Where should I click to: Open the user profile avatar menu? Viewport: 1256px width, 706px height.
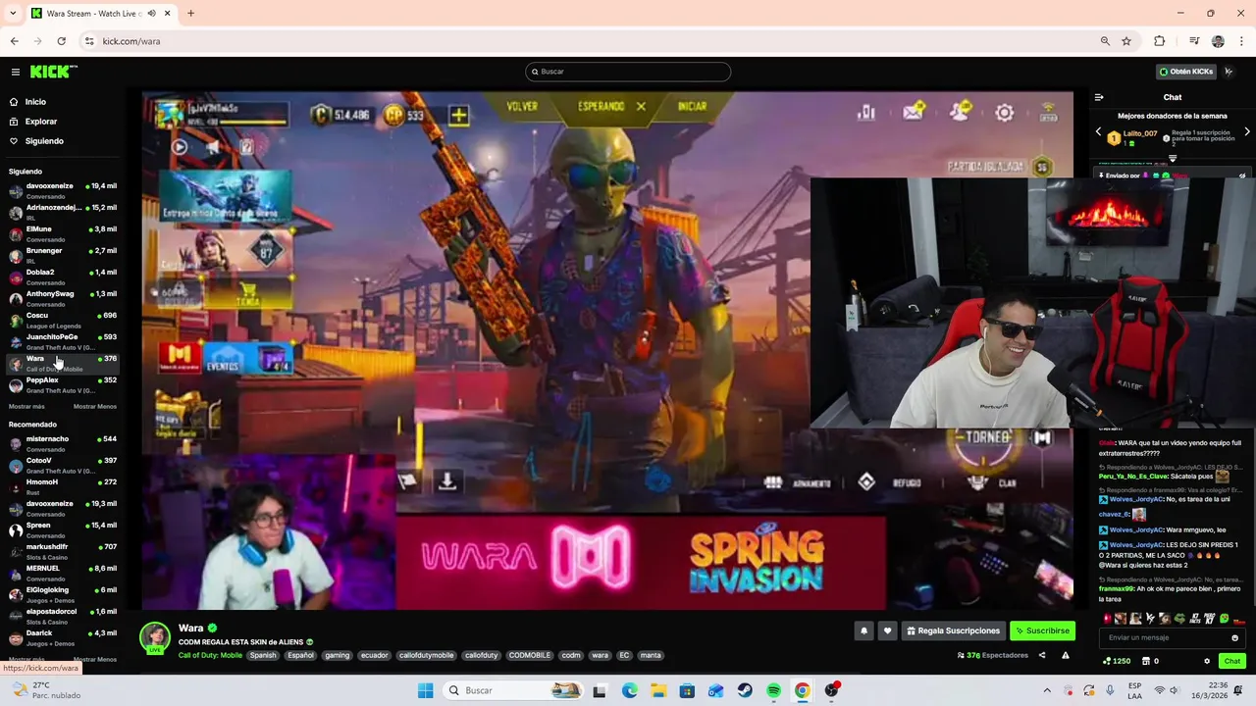[1229, 72]
